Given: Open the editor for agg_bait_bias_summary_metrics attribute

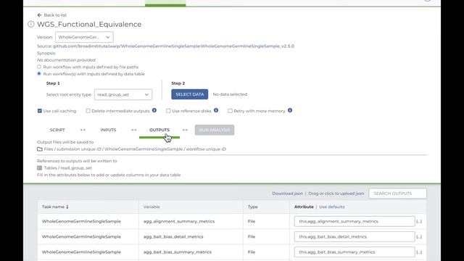Looking at the screenshot, I should point(419,252).
